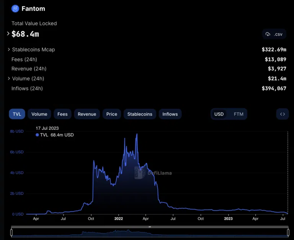Switch denomination to FTM
294x240 pixels.
[x=238, y=114]
